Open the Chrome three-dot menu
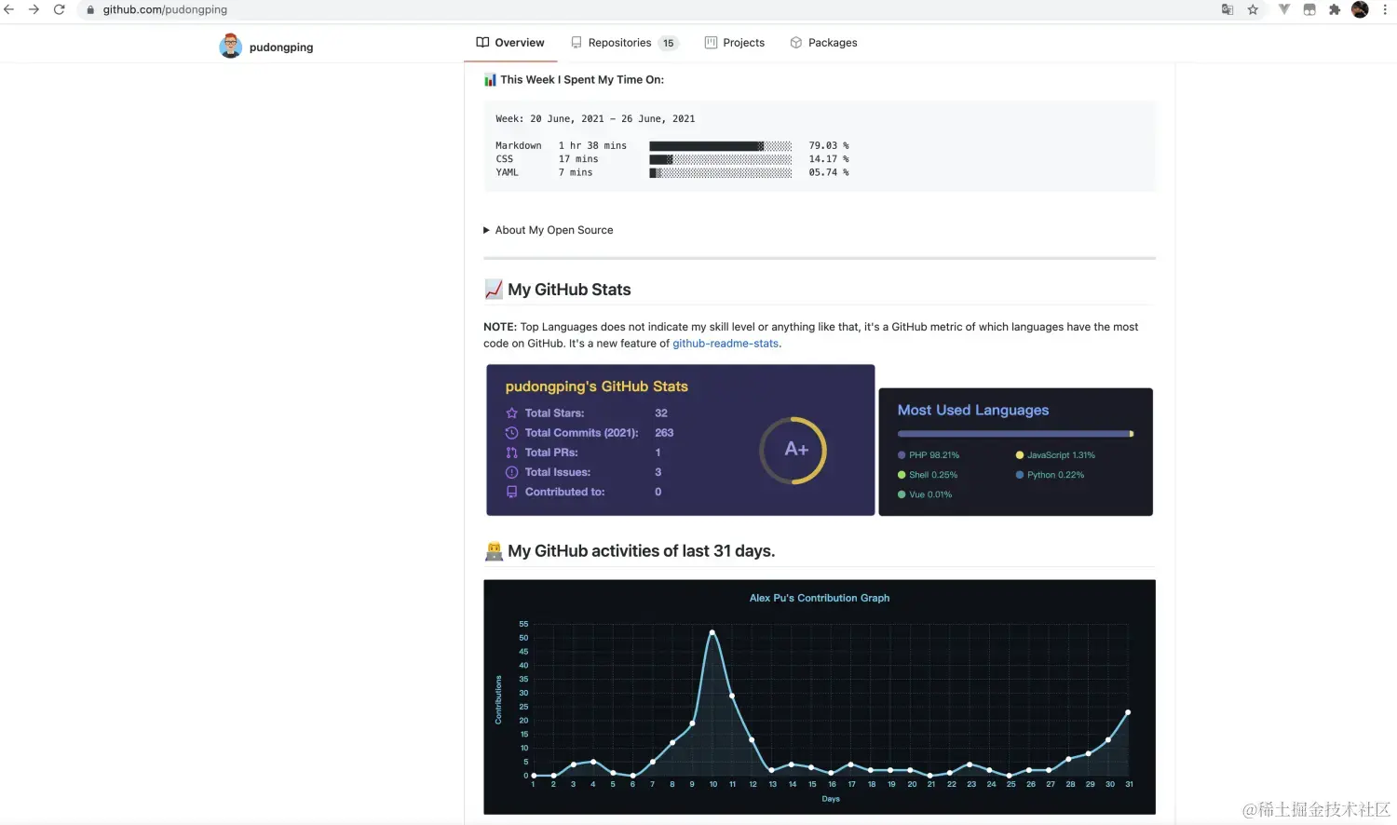This screenshot has width=1397, height=825. pyautogui.click(x=1385, y=9)
